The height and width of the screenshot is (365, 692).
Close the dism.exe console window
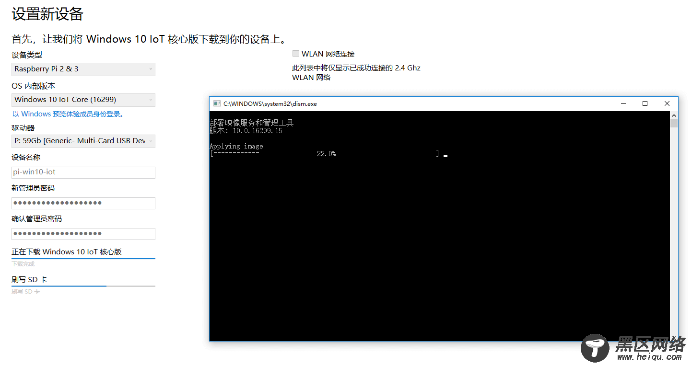coord(667,103)
